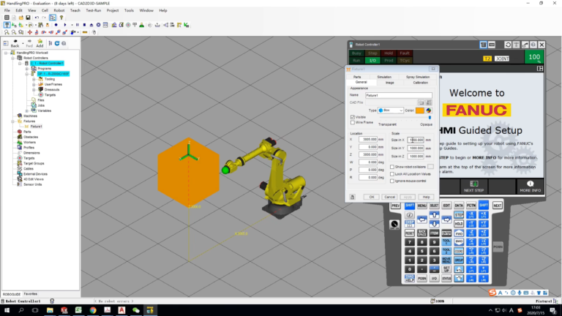Click the Transparent-Opaque slider handle
The image size is (562, 316).
[x=430, y=118]
